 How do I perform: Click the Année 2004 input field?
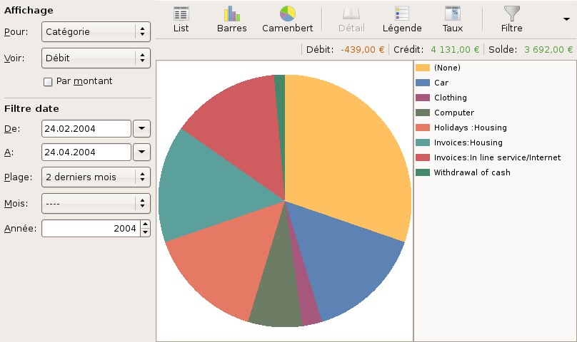[x=90, y=229]
